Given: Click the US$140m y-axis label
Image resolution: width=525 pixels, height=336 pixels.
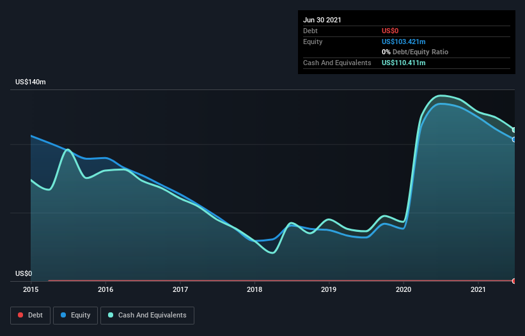Looking at the screenshot, I should [x=31, y=82].
